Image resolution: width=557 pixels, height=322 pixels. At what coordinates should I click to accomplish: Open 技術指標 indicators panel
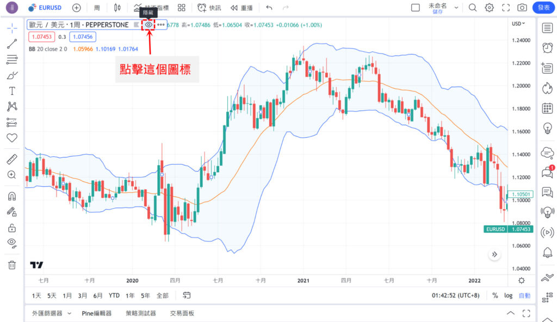pyautogui.click(x=152, y=8)
